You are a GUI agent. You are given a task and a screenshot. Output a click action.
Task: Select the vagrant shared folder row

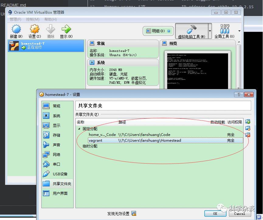tap(165, 140)
